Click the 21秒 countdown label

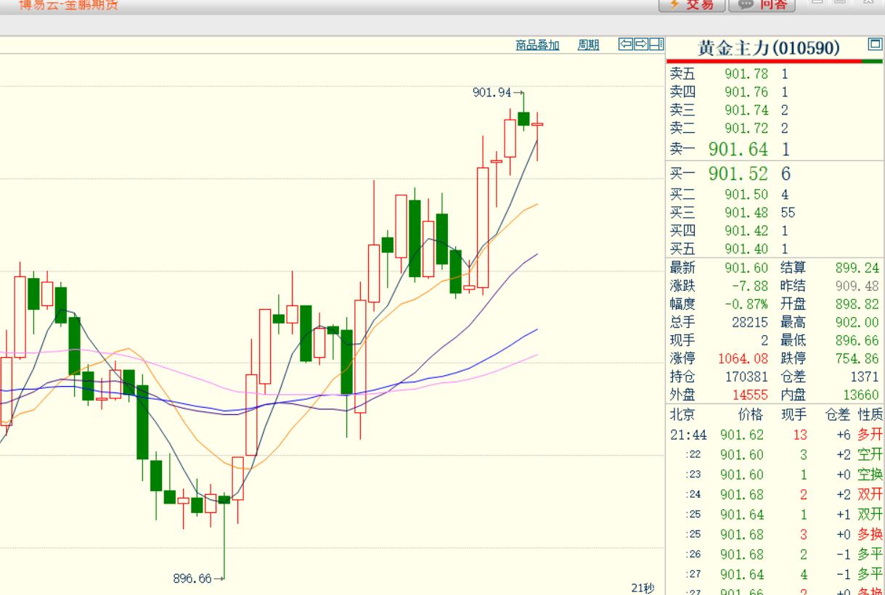pyautogui.click(x=643, y=588)
